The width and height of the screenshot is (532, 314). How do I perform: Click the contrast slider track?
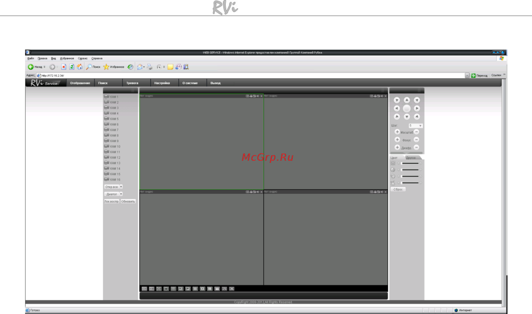(410, 170)
